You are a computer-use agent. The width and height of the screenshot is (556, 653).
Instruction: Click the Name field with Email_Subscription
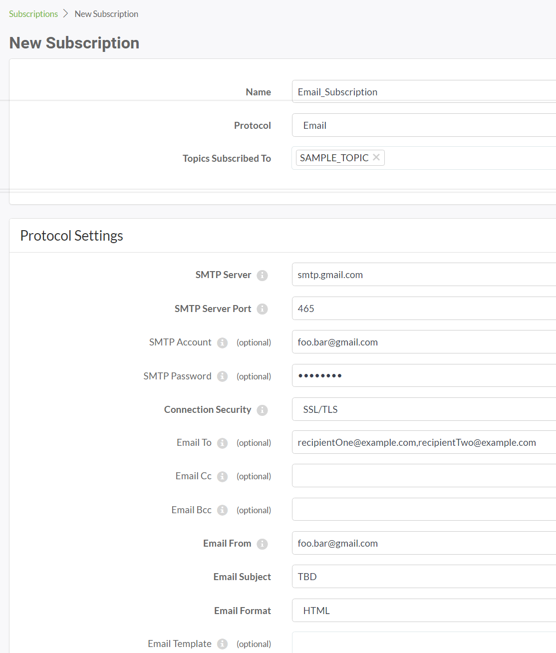pos(423,92)
